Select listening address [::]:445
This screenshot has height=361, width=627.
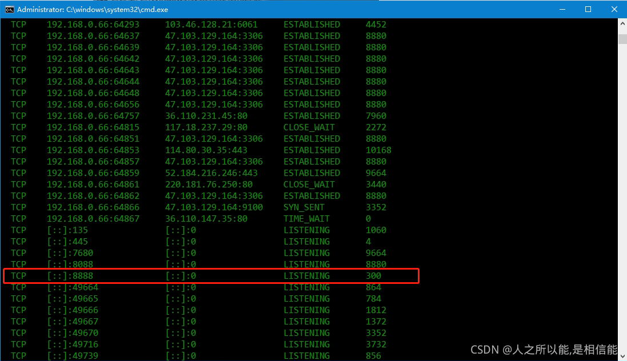67,242
